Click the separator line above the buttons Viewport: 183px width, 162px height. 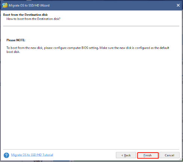pos(91,149)
